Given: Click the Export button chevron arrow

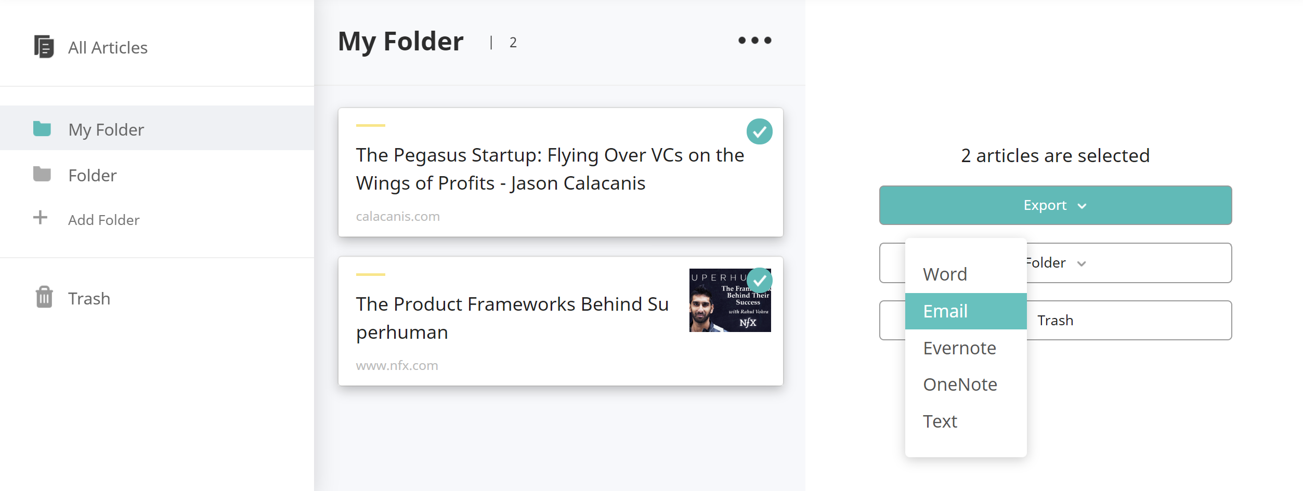Looking at the screenshot, I should 1082,206.
